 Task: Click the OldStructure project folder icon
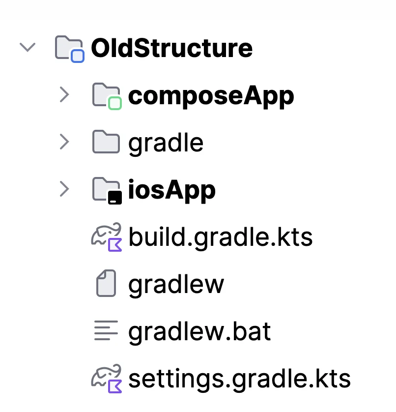coord(70,49)
